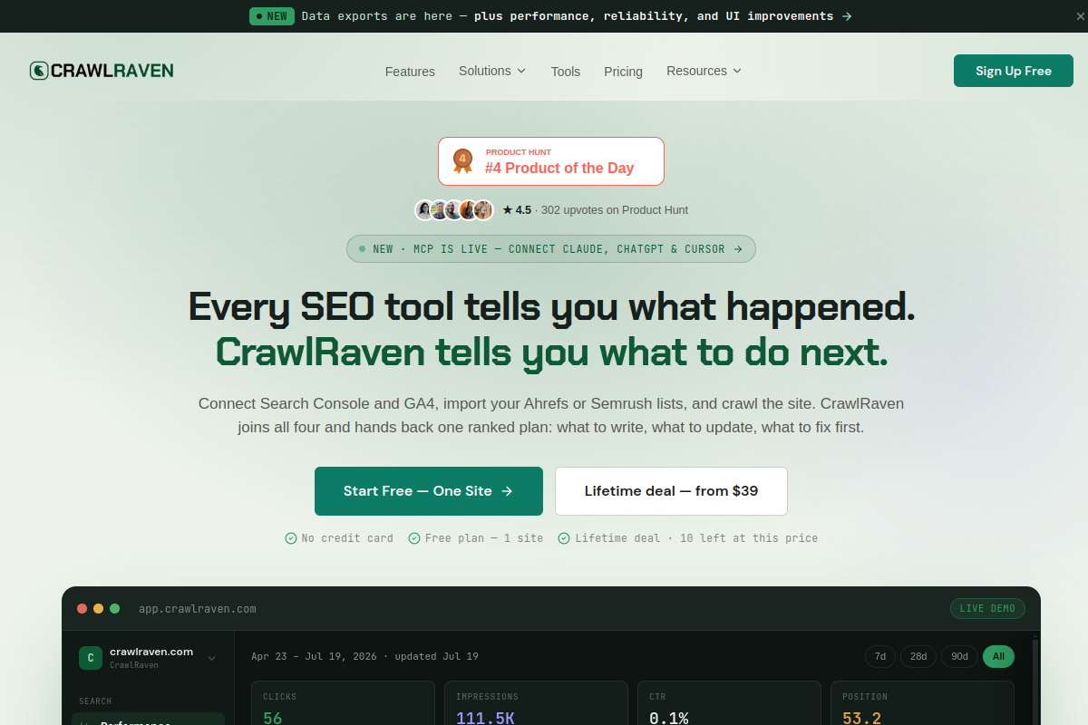Open the #4 Product of the Day badge
1088x725 pixels.
coord(551,161)
